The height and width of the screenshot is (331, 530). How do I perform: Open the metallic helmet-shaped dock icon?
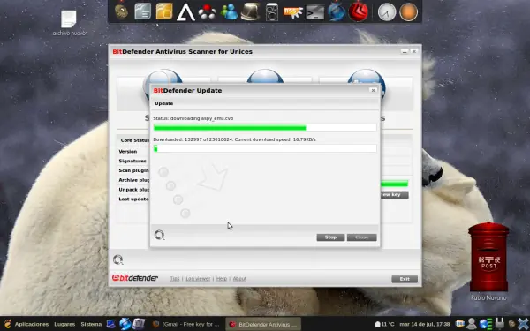point(251,11)
